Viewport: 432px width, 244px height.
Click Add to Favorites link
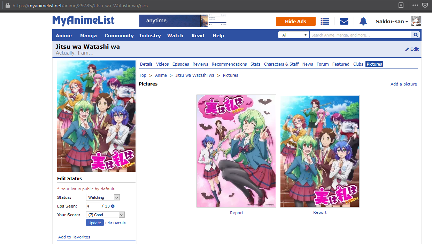coord(74,237)
